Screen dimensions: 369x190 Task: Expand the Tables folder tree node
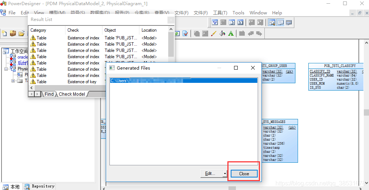(x=13, y=81)
